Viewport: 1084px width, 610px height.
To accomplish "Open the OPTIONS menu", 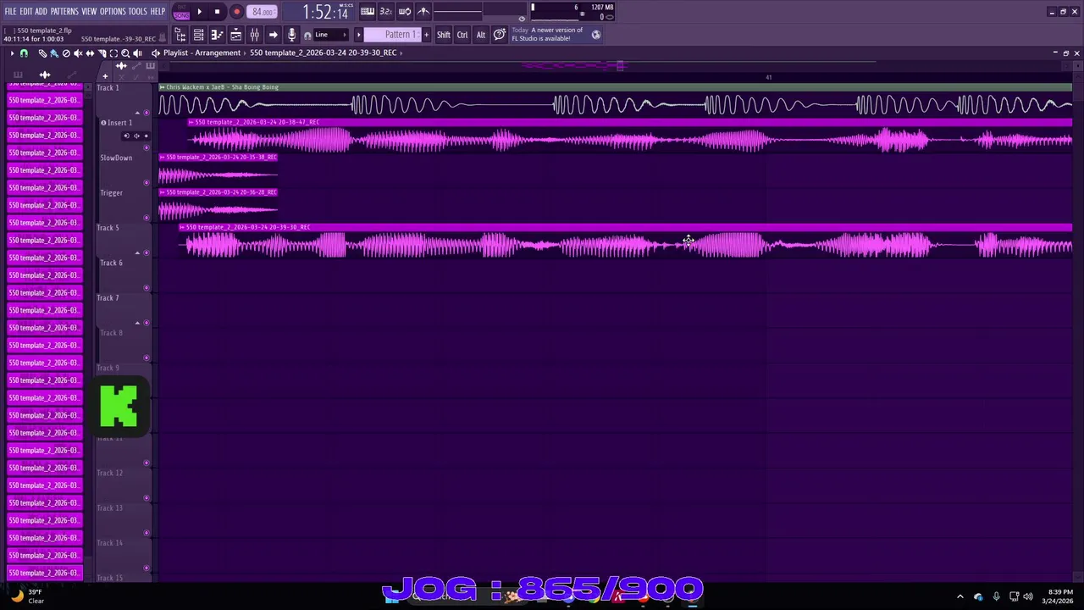I will click(x=113, y=12).
